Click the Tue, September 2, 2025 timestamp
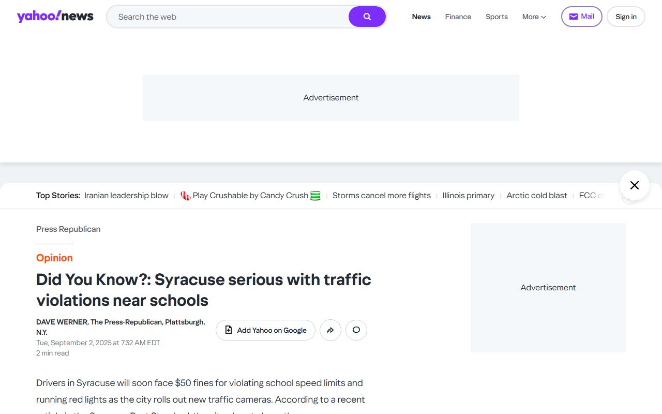Image resolution: width=662 pixels, height=414 pixels. click(98, 343)
